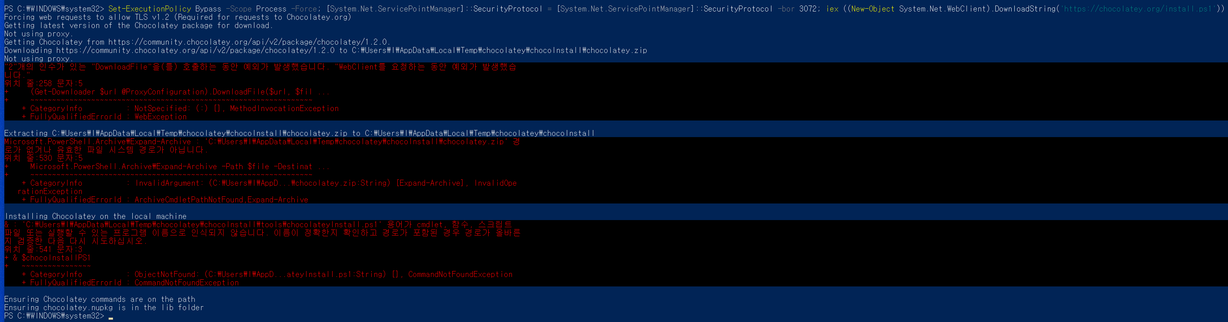Click the '-bor' operator in the command

786,9
